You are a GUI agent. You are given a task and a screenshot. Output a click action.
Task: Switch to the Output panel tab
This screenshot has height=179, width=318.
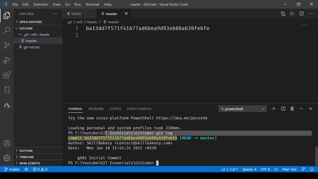(x=115, y=109)
